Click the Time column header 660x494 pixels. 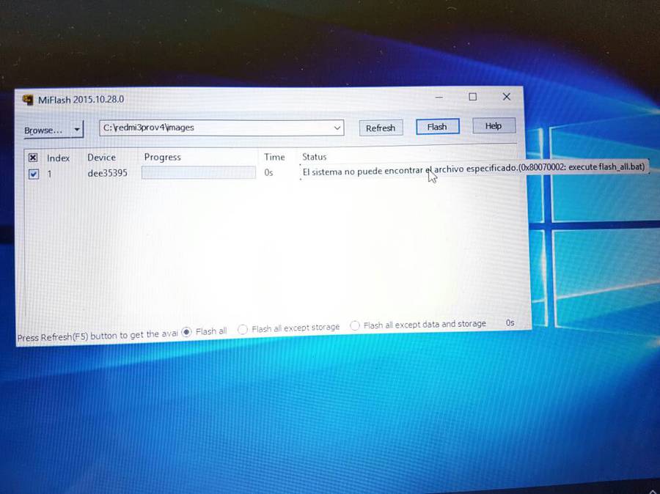pos(274,157)
